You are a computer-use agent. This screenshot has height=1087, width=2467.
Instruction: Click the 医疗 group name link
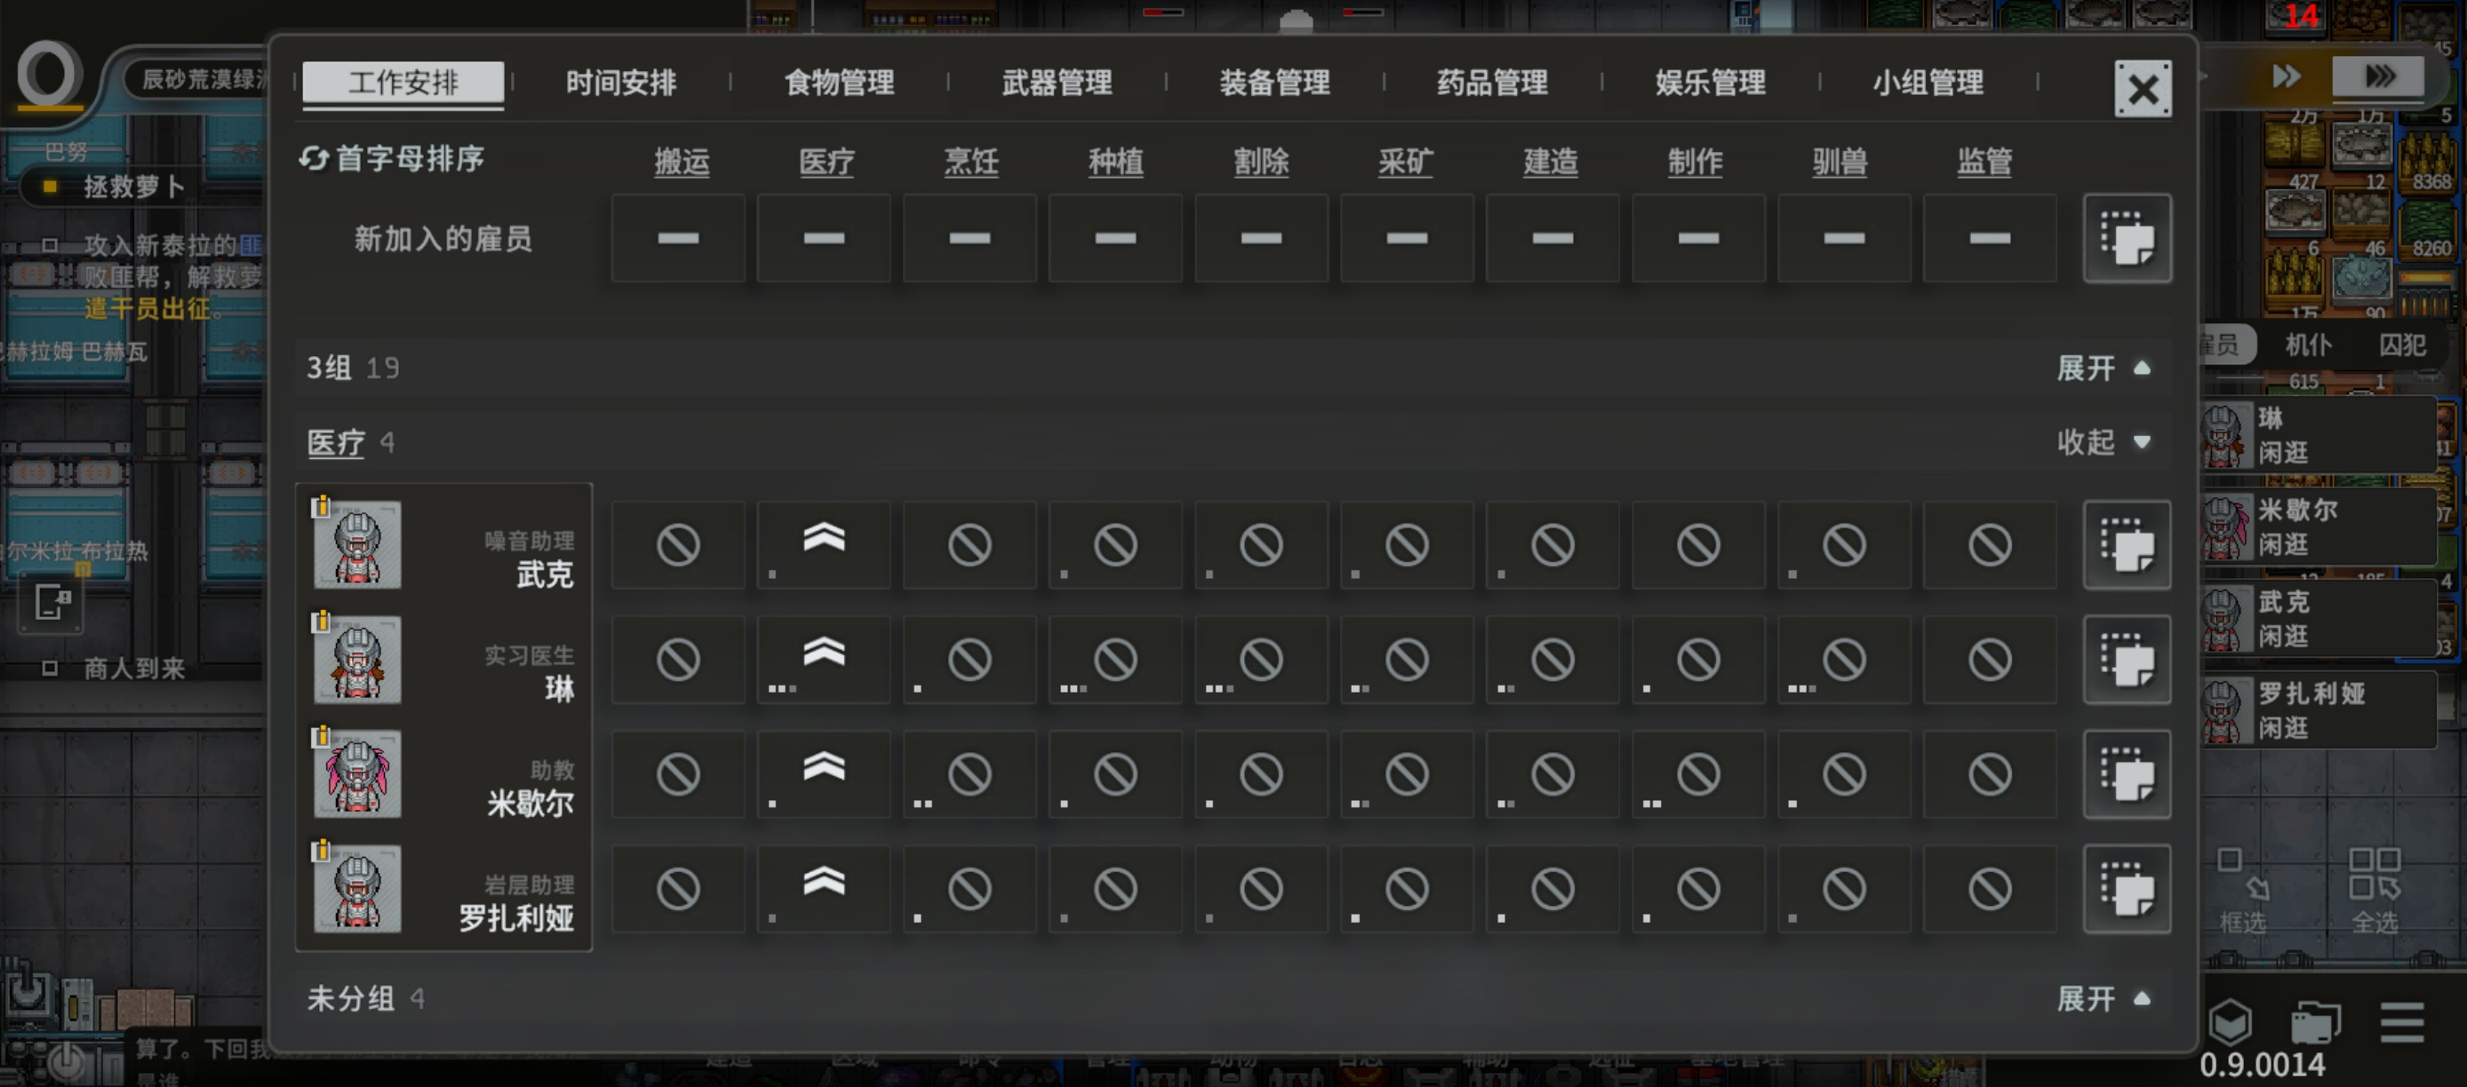coord(335,443)
